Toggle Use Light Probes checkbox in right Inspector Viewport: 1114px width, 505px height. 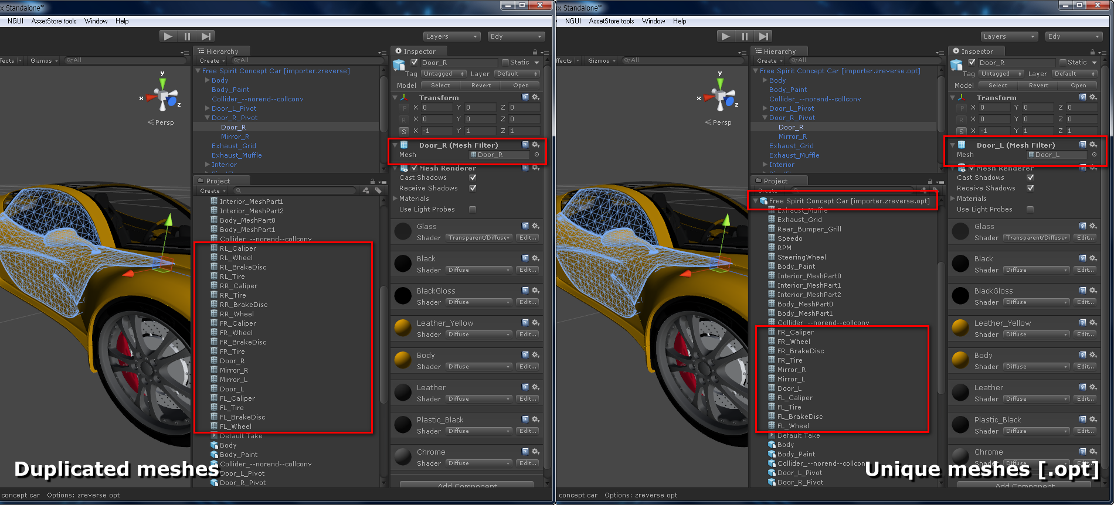coord(1030,209)
